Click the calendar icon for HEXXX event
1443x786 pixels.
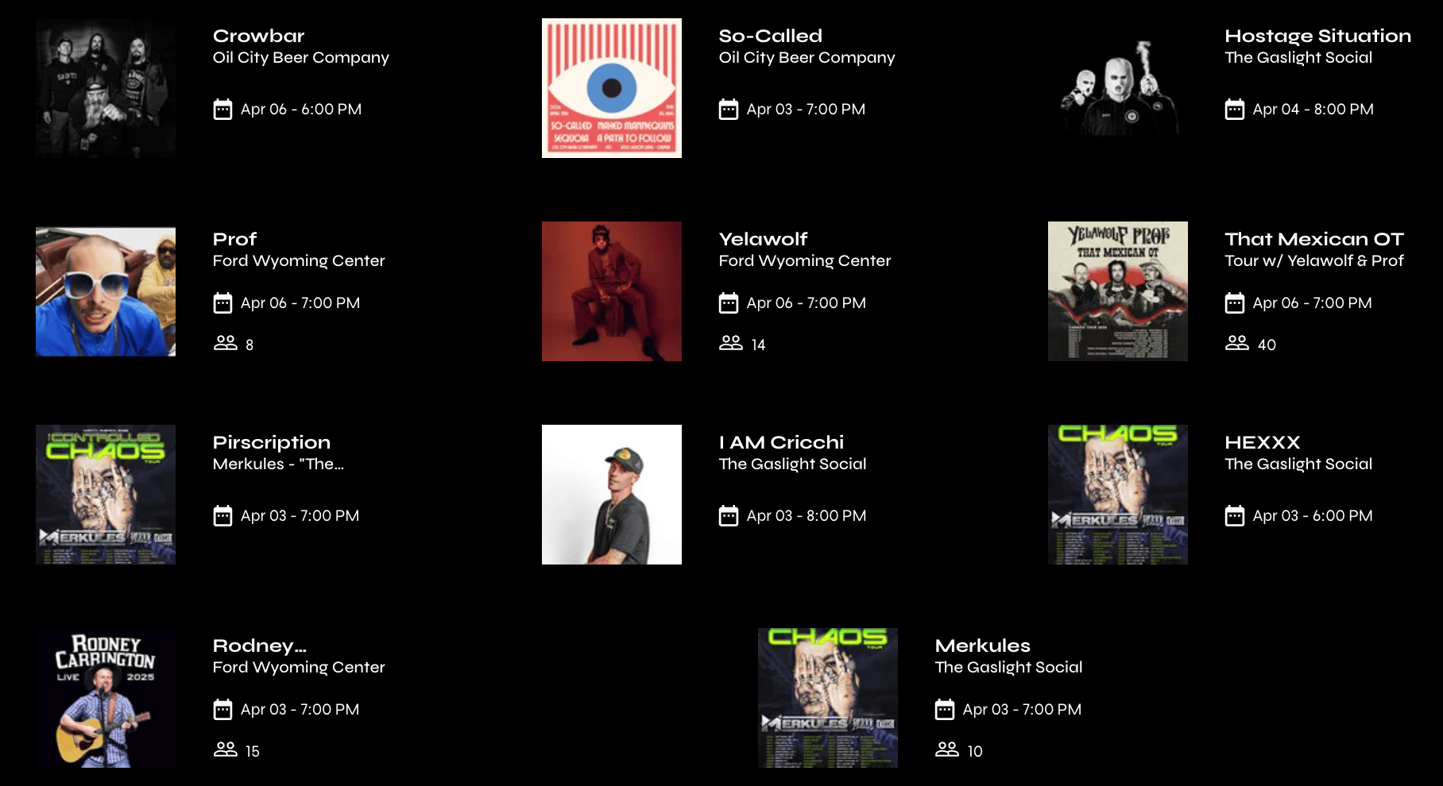pyautogui.click(x=1235, y=516)
